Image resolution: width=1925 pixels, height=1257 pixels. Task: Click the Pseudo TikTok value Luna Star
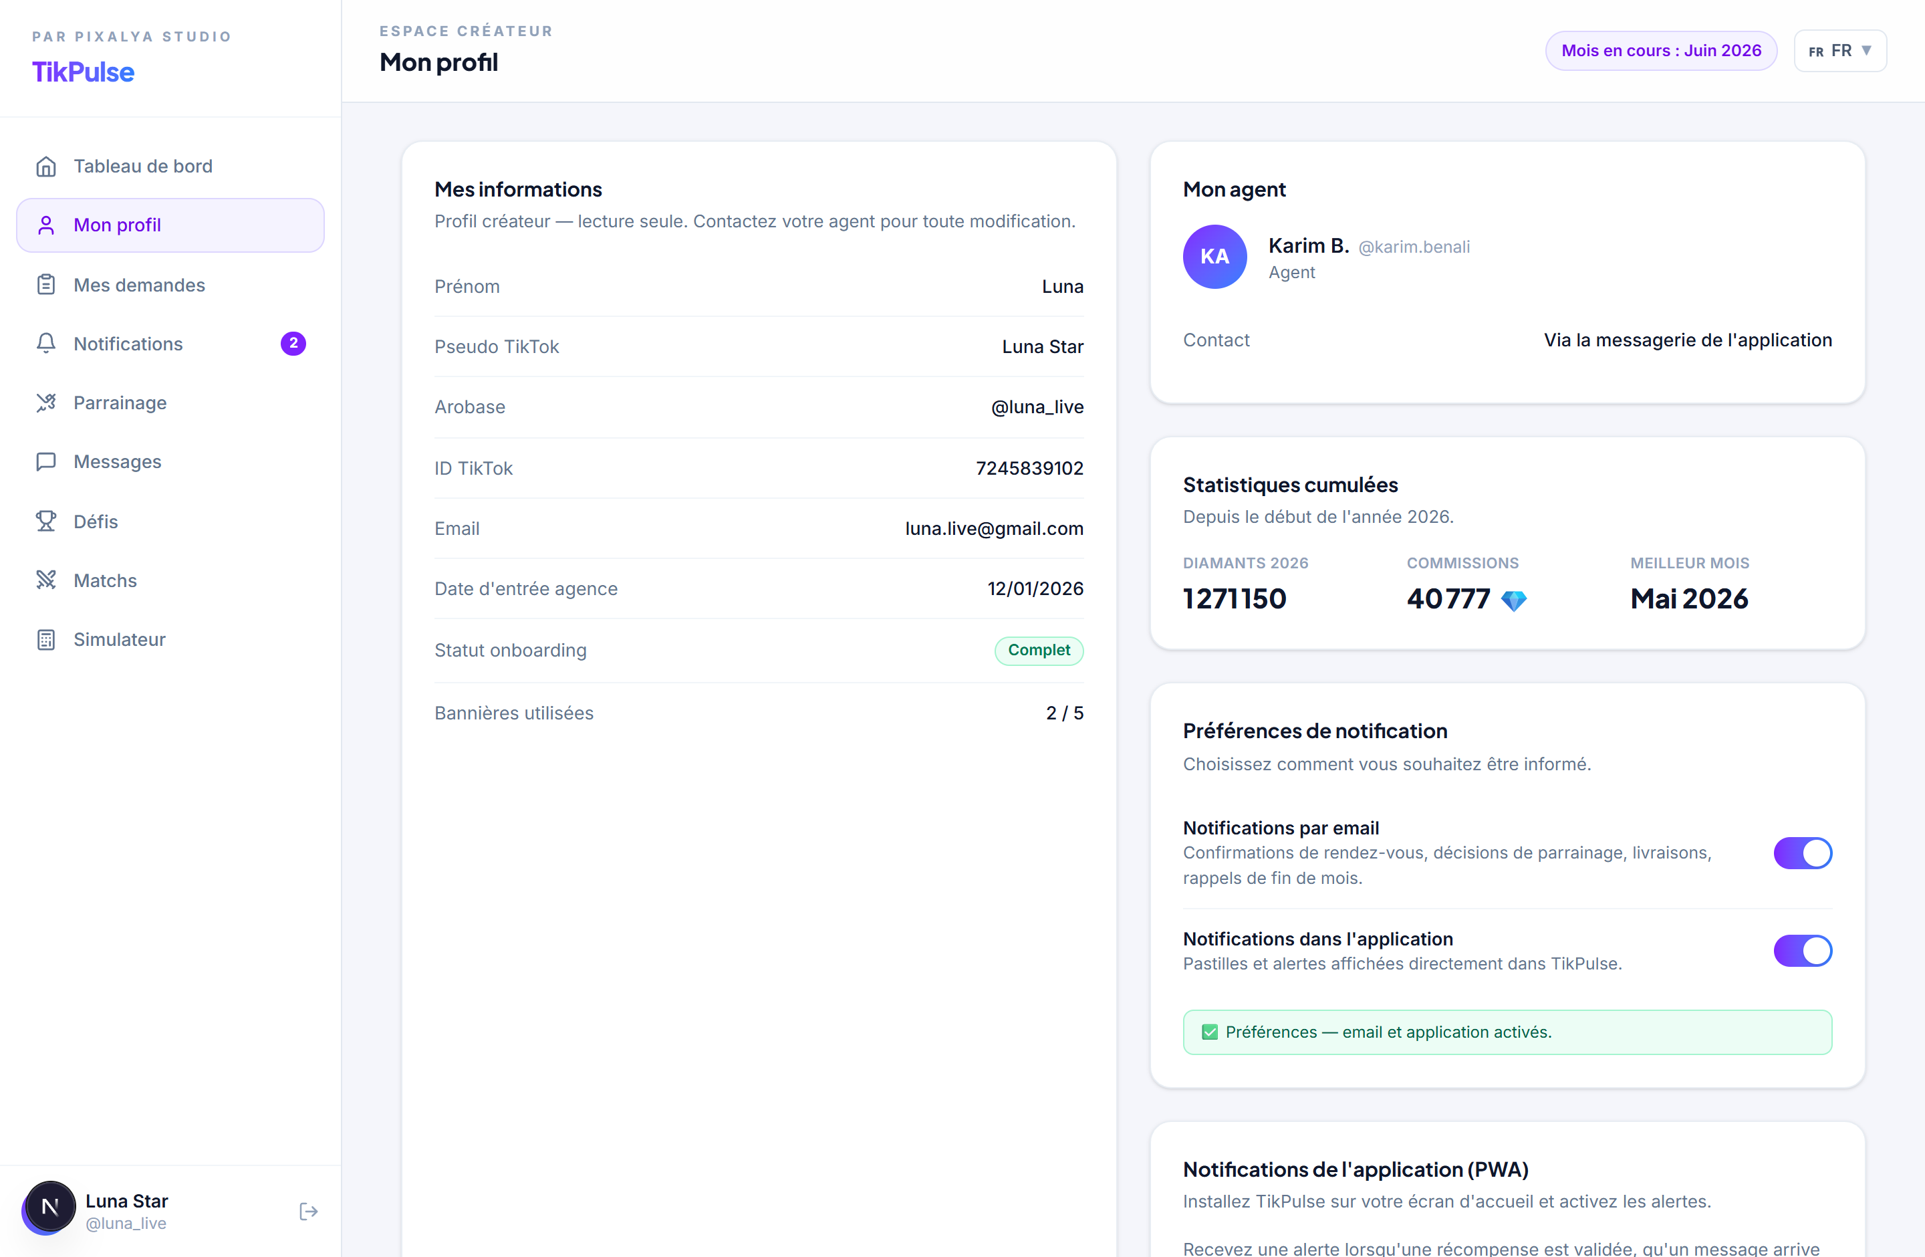1043,347
